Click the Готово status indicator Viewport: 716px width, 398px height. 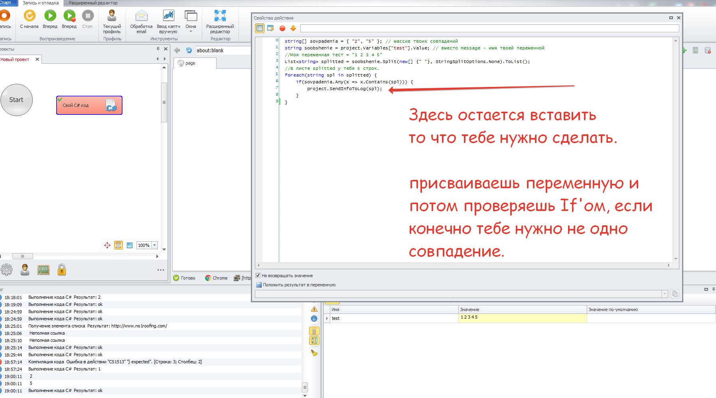(184, 278)
